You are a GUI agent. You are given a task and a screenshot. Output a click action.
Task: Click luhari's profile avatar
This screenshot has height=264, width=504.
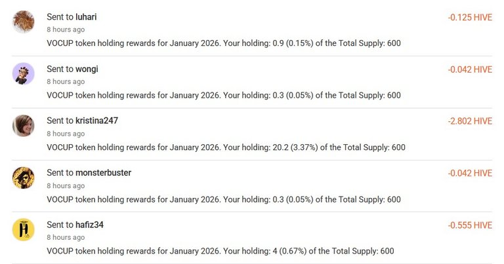click(24, 22)
